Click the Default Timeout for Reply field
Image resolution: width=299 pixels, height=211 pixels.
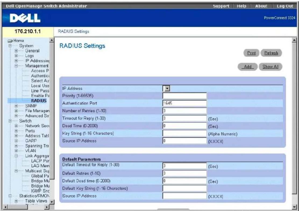(x=184, y=166)
